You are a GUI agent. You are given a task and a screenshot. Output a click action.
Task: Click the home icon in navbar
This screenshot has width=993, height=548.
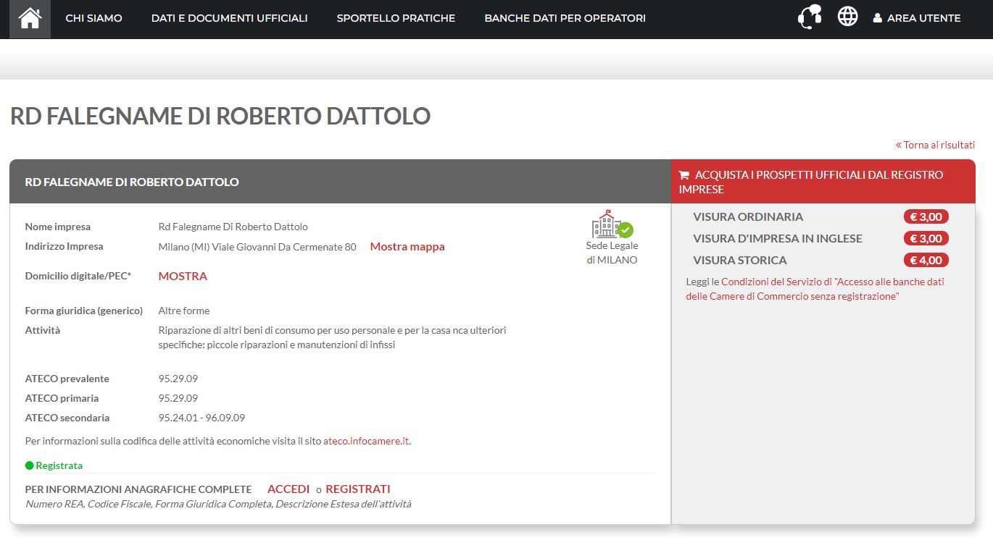tap(30, 19)
